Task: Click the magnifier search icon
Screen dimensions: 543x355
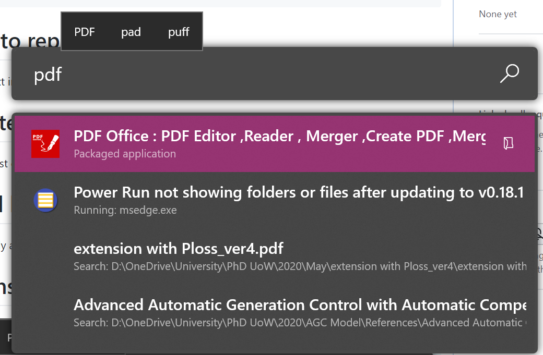Action: tap(510, 74)
